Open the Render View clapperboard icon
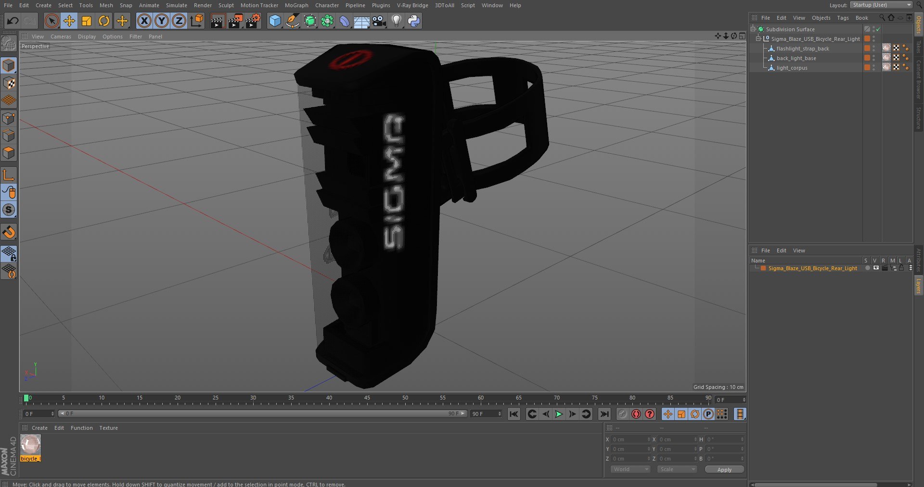Image resolution: width=924 pixels, height=487 pixels. tap(217, 21)
